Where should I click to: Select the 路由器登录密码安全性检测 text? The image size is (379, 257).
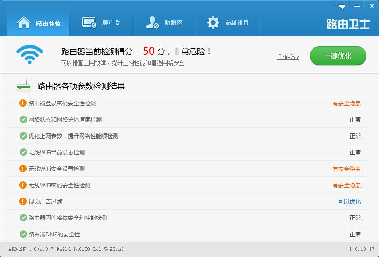[62, 103]
